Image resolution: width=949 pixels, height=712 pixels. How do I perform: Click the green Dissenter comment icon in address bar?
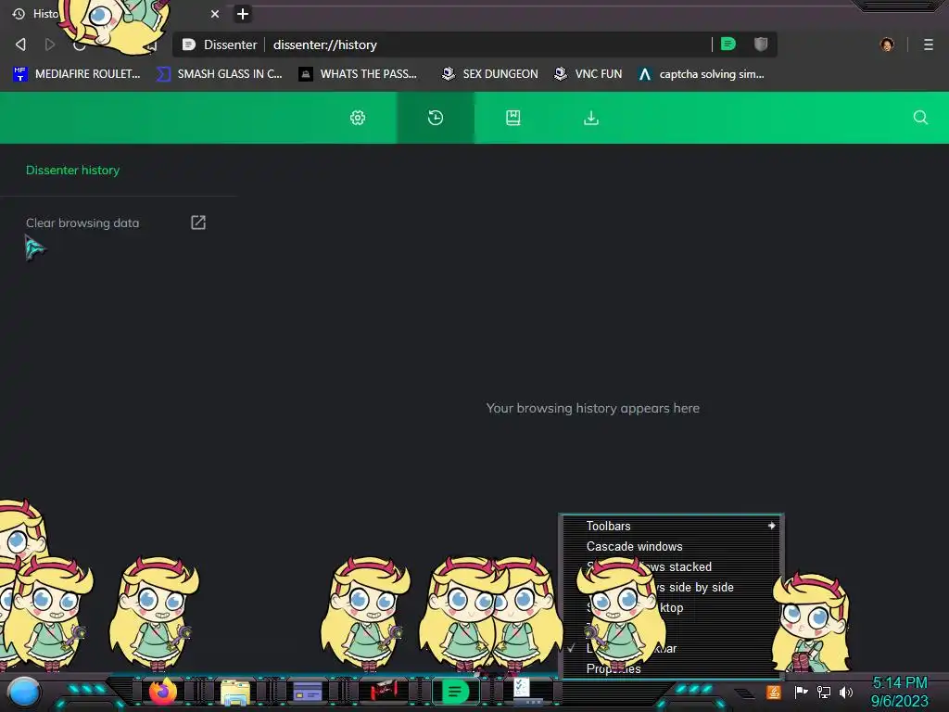coord(728,44)
